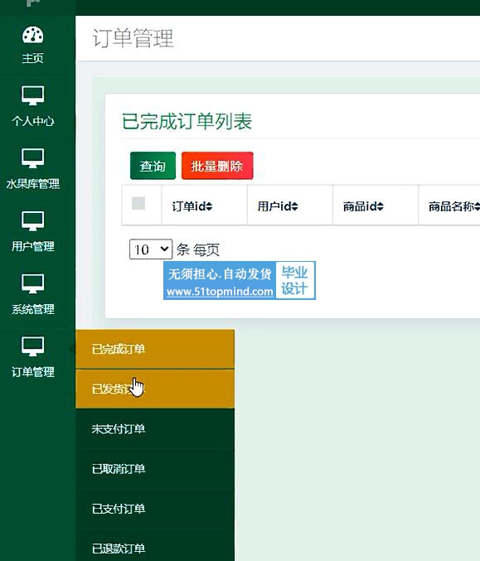Sort by 订单id column arrows
Screen dimensions: 480x561
point(209,206)
